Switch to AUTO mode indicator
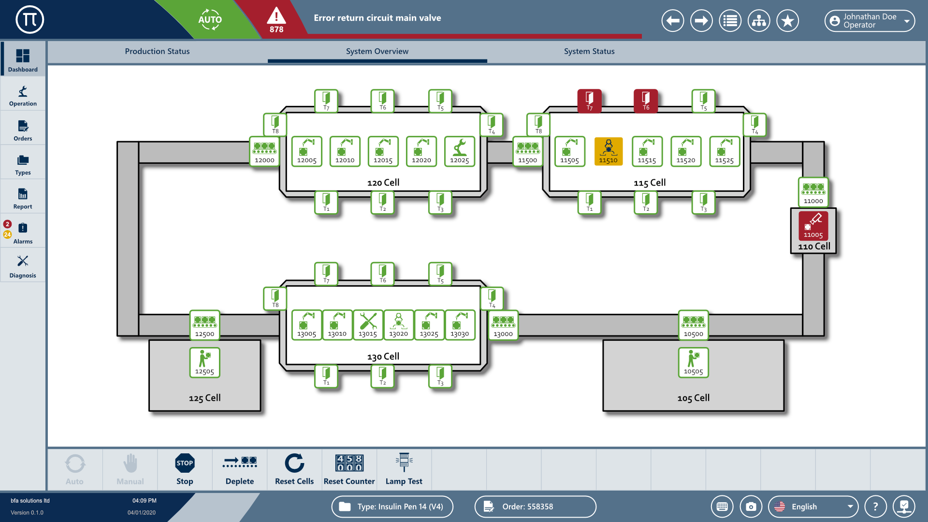The width and height of the screenshot is (928, 522). (210, 20)
